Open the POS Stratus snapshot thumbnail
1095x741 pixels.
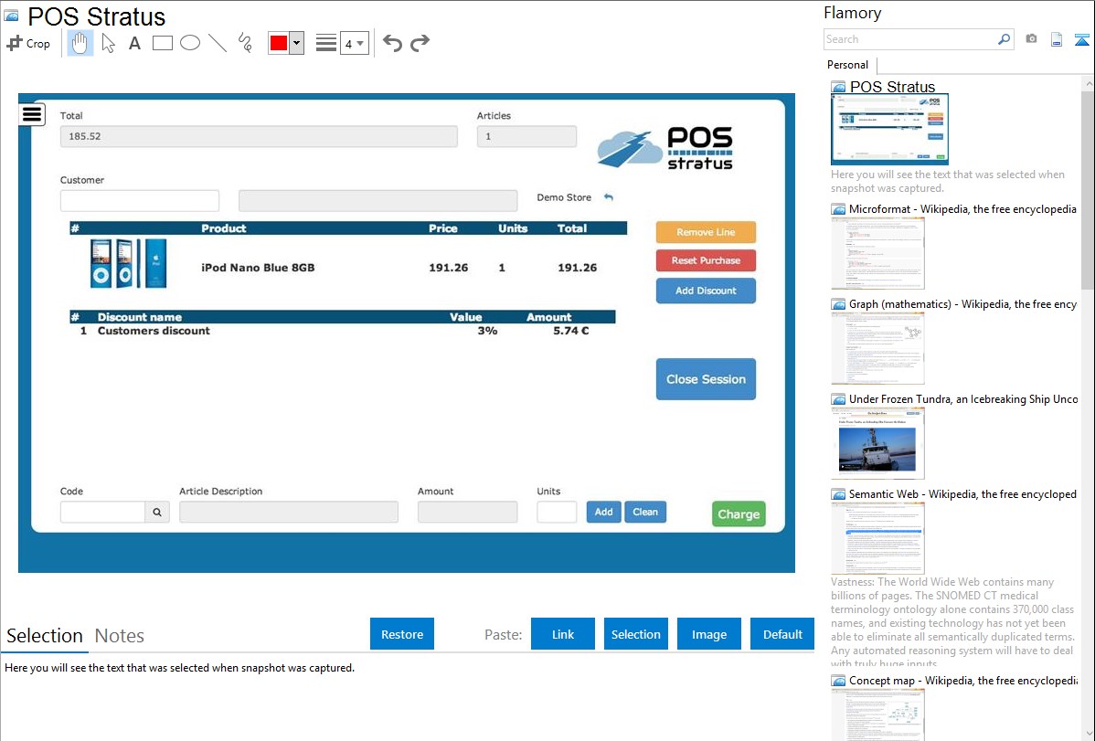pyautogui.click(x=889, y=130)
